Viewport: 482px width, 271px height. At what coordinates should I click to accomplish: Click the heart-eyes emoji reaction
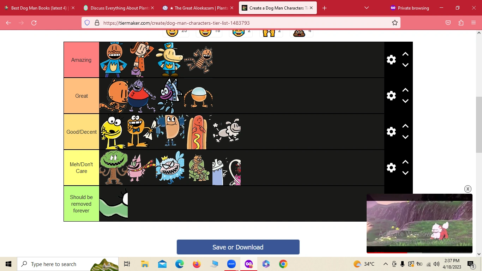point(205,32)
